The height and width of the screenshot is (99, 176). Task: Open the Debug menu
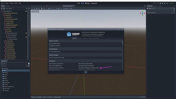click(12, 3)
